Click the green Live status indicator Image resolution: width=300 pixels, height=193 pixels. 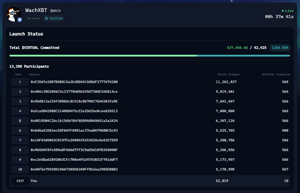287,11
